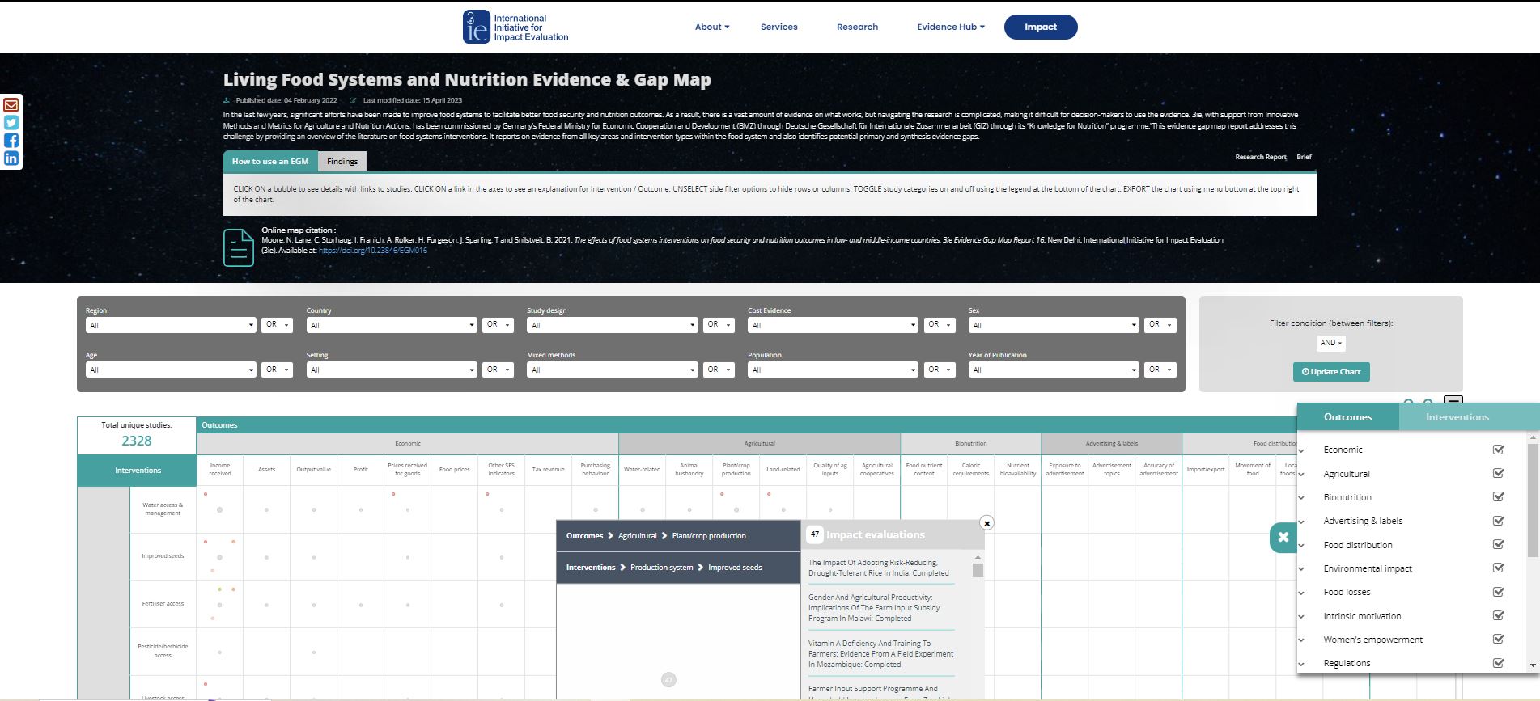Switch to Interventions tab in side panel
Image resolution: width=1540 pixels, height=701 pixels.
point(1457,417)
